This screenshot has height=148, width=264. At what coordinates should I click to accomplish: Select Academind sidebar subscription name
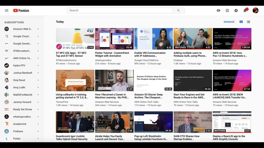(x=20, y=124)
